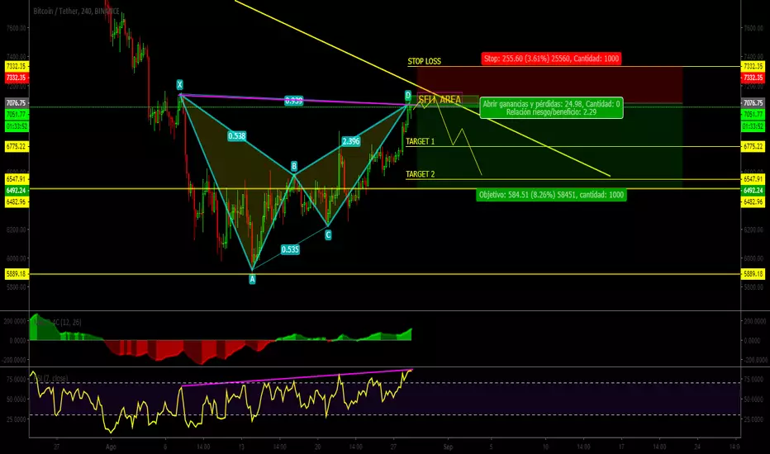Viewport: 770px width, 454px height.
Task: Click the 6547.91 tag on left price axis
Action: 17,179
